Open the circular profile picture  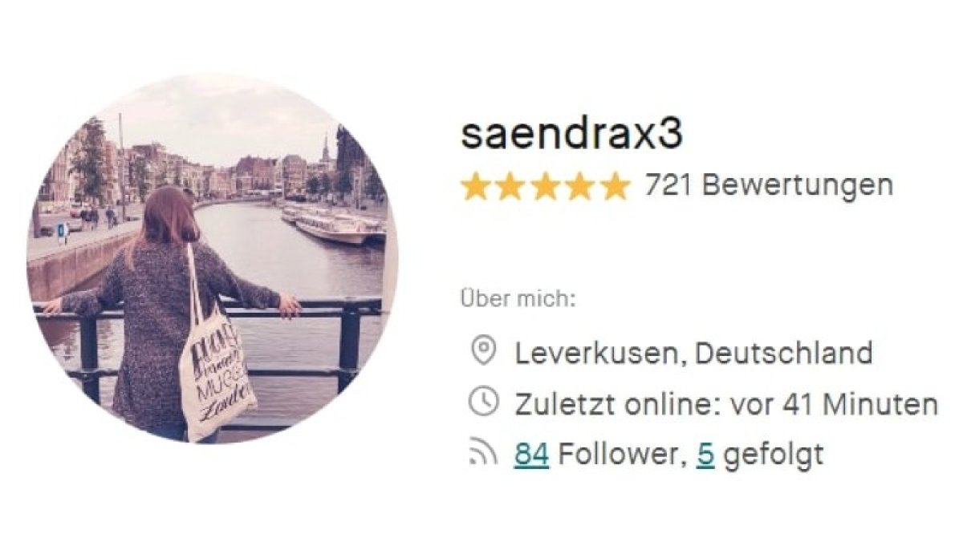(x=212, y=258)
